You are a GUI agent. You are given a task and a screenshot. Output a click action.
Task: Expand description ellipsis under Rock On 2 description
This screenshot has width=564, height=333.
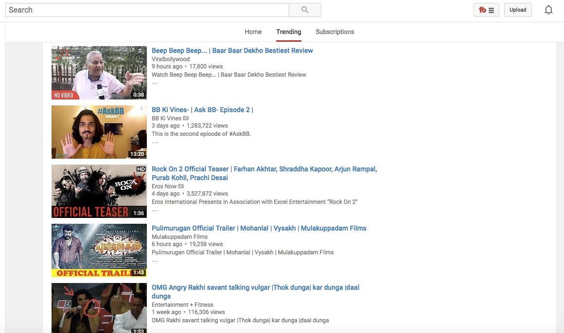155,210
